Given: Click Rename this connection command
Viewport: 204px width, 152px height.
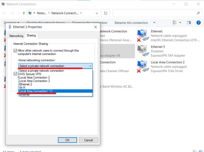Looking at the screenshot, I should (131, 23).
